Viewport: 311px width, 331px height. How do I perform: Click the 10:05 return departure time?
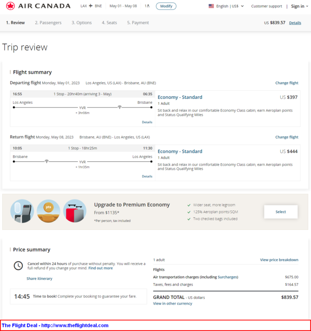coord(17,148)
